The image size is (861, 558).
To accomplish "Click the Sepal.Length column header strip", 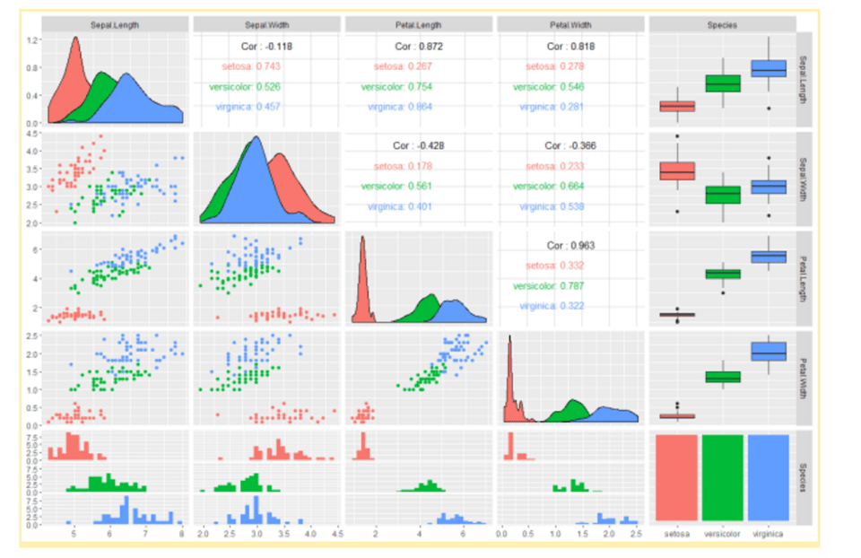I will (x=117, y=22).
